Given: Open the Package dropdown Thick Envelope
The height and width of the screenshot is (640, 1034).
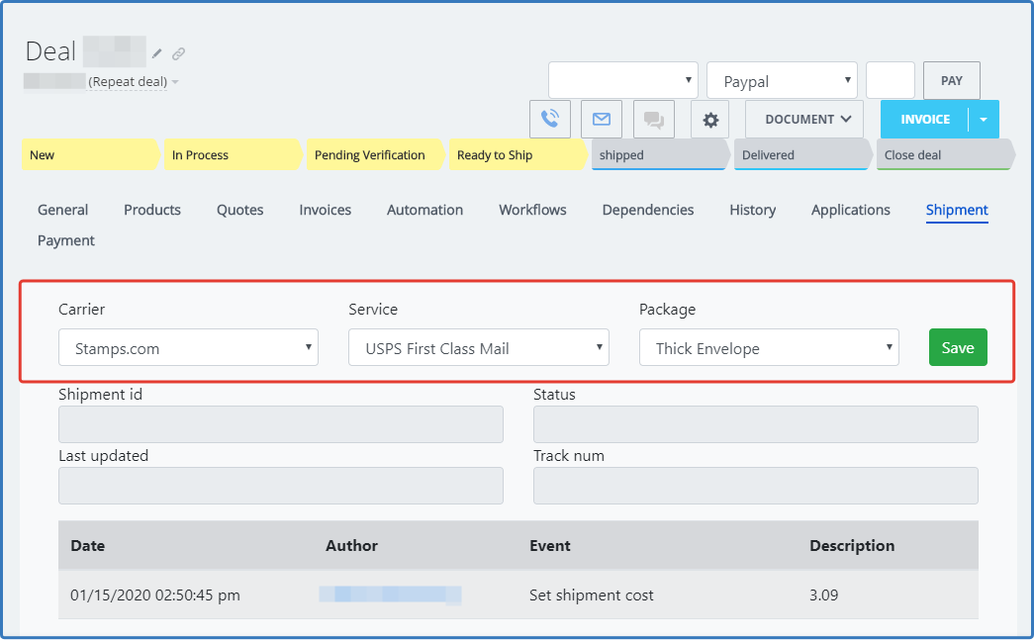Looking at the screenshot, I should click(769, 347).
